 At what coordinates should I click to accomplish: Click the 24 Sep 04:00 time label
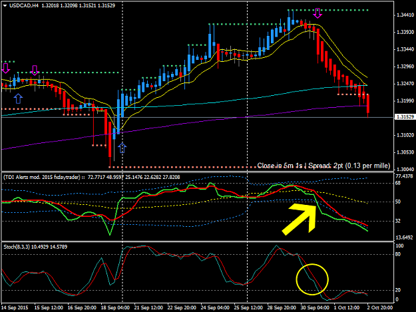click(215, 307)
